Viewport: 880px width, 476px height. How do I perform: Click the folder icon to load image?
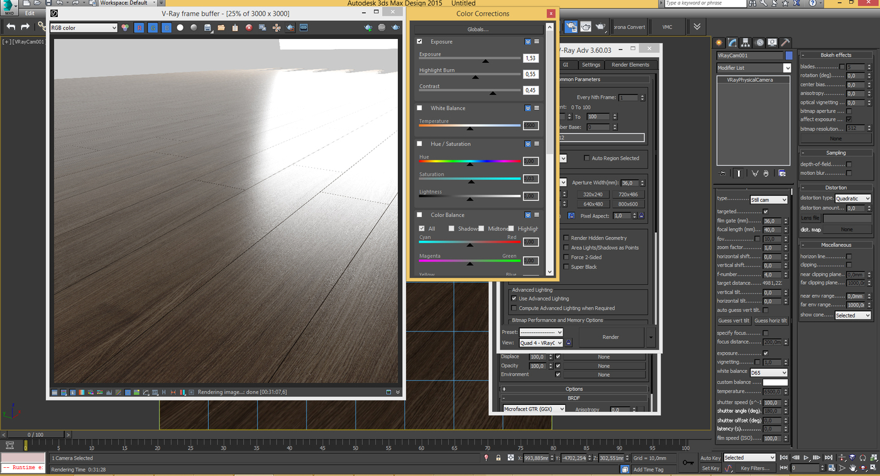pyautogui.click(x=221, y=28)
